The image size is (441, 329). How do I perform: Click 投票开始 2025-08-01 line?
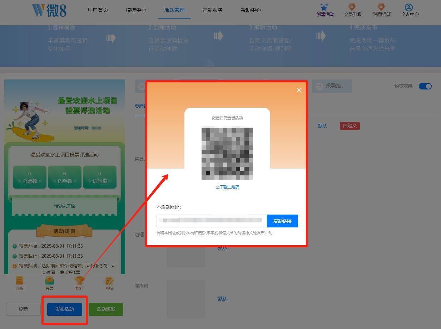pyautogui.click(x=48, y=246)
